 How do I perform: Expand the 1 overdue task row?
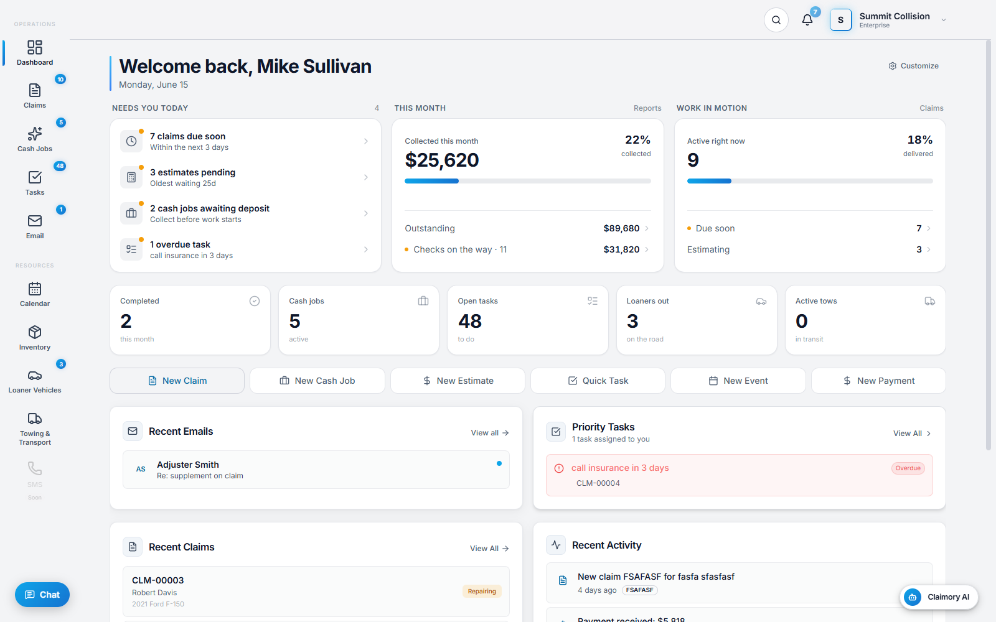245,249
